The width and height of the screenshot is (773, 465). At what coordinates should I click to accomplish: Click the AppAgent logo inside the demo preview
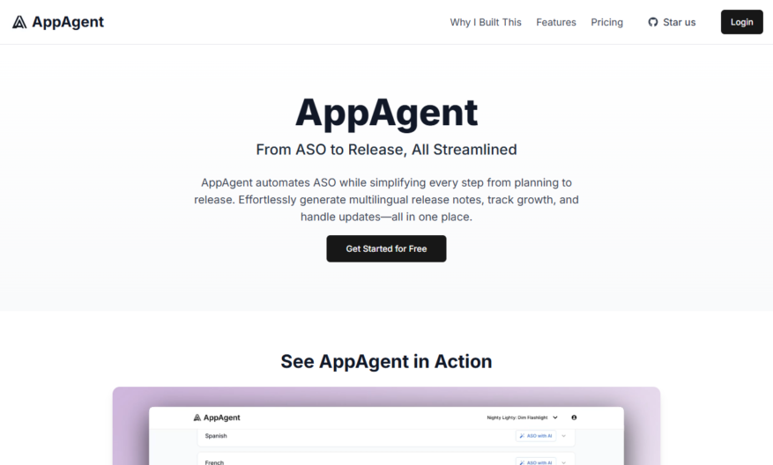click(x=217, y=417)
